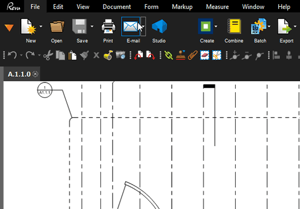300x209 pixels.
Task: Expand the New document dropdown arrow
Action: [x=41, y=26]
